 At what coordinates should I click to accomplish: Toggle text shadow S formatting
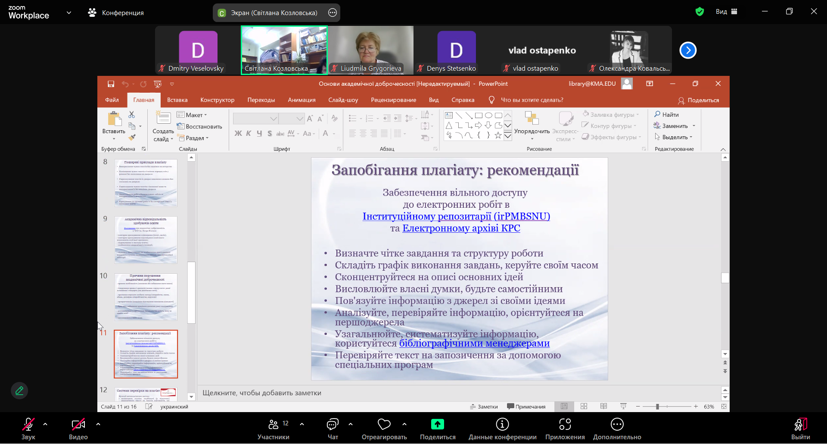(x=270, y=134)
